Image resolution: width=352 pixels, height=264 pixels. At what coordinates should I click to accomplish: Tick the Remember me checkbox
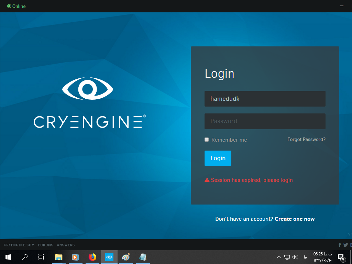click(x=207, y=140)
